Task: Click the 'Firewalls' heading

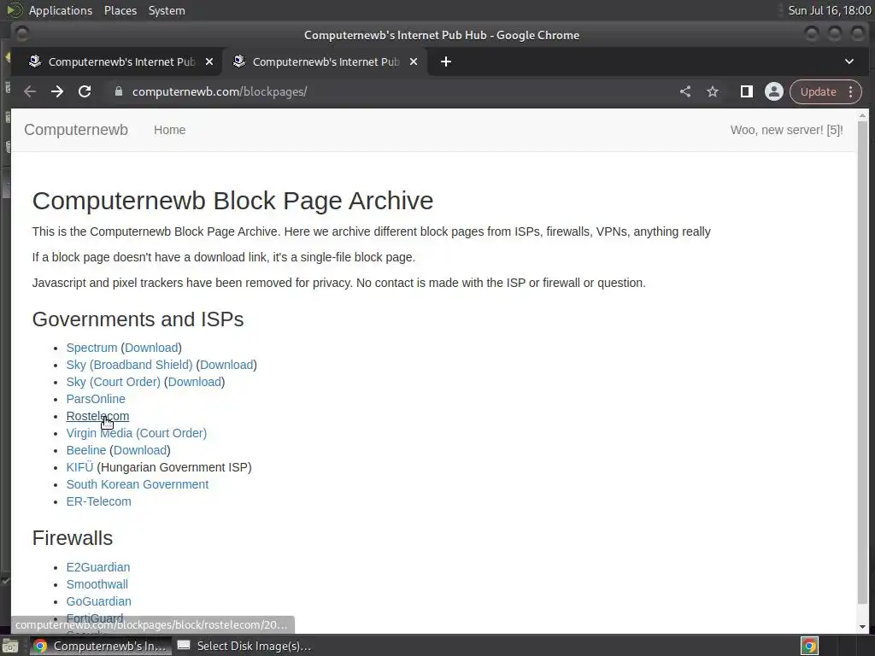Action: (73, 538)
